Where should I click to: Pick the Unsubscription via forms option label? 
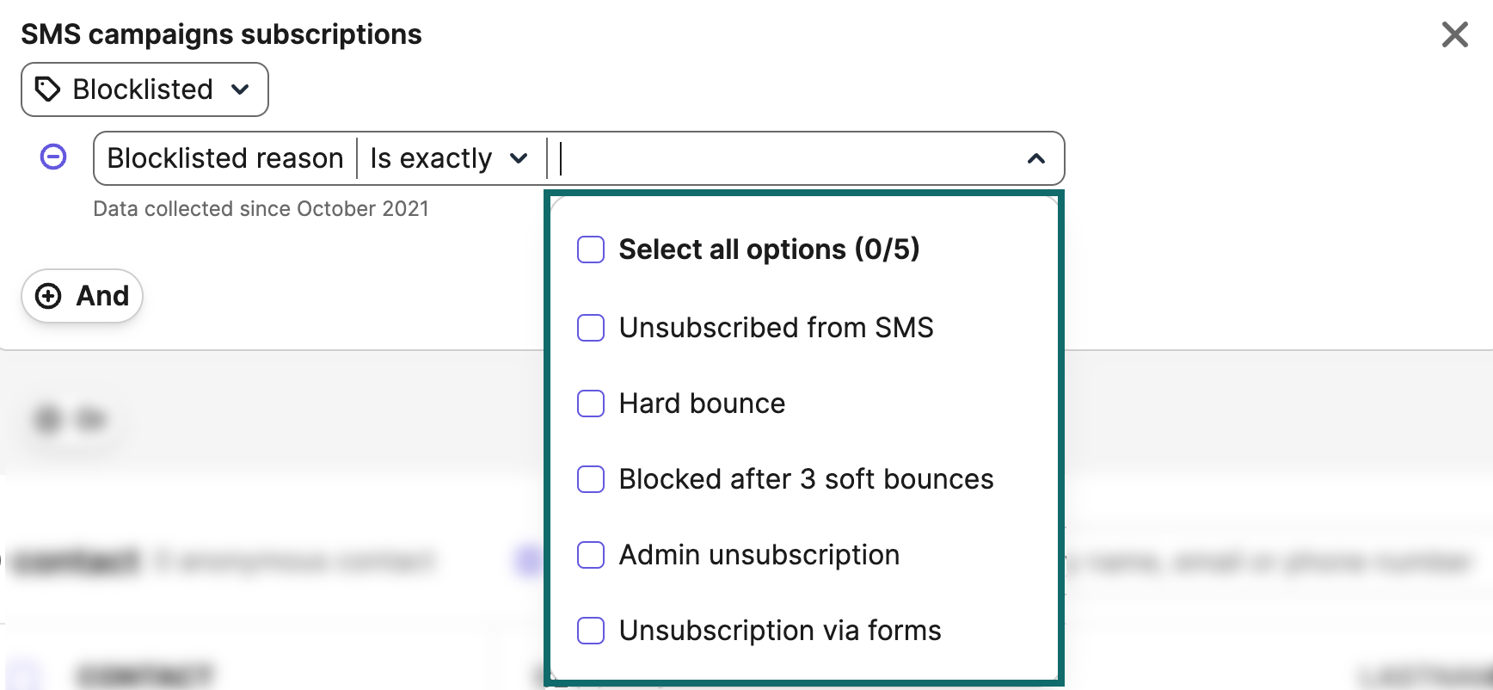779,631
